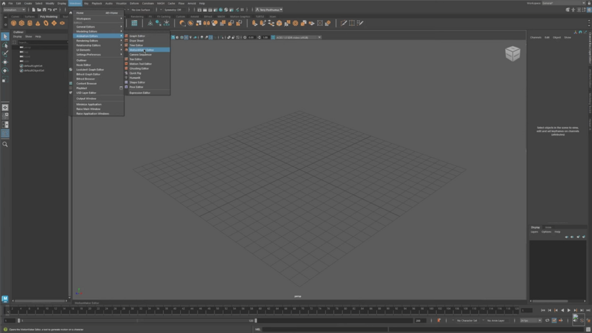Switch to the Anim layer tab
This screenshot has height=333, width=592.
549,227
